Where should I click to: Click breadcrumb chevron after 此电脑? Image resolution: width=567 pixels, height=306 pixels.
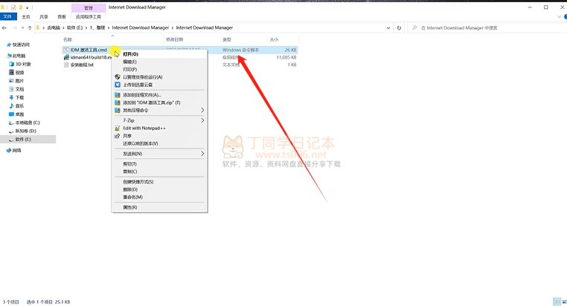(63, 27)
